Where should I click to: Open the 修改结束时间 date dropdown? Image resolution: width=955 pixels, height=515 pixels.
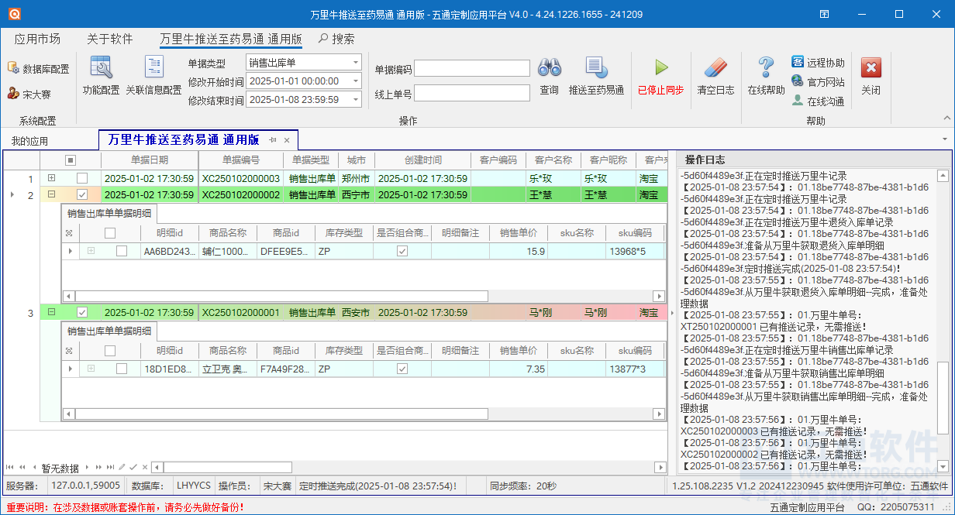tap(356, 100)
